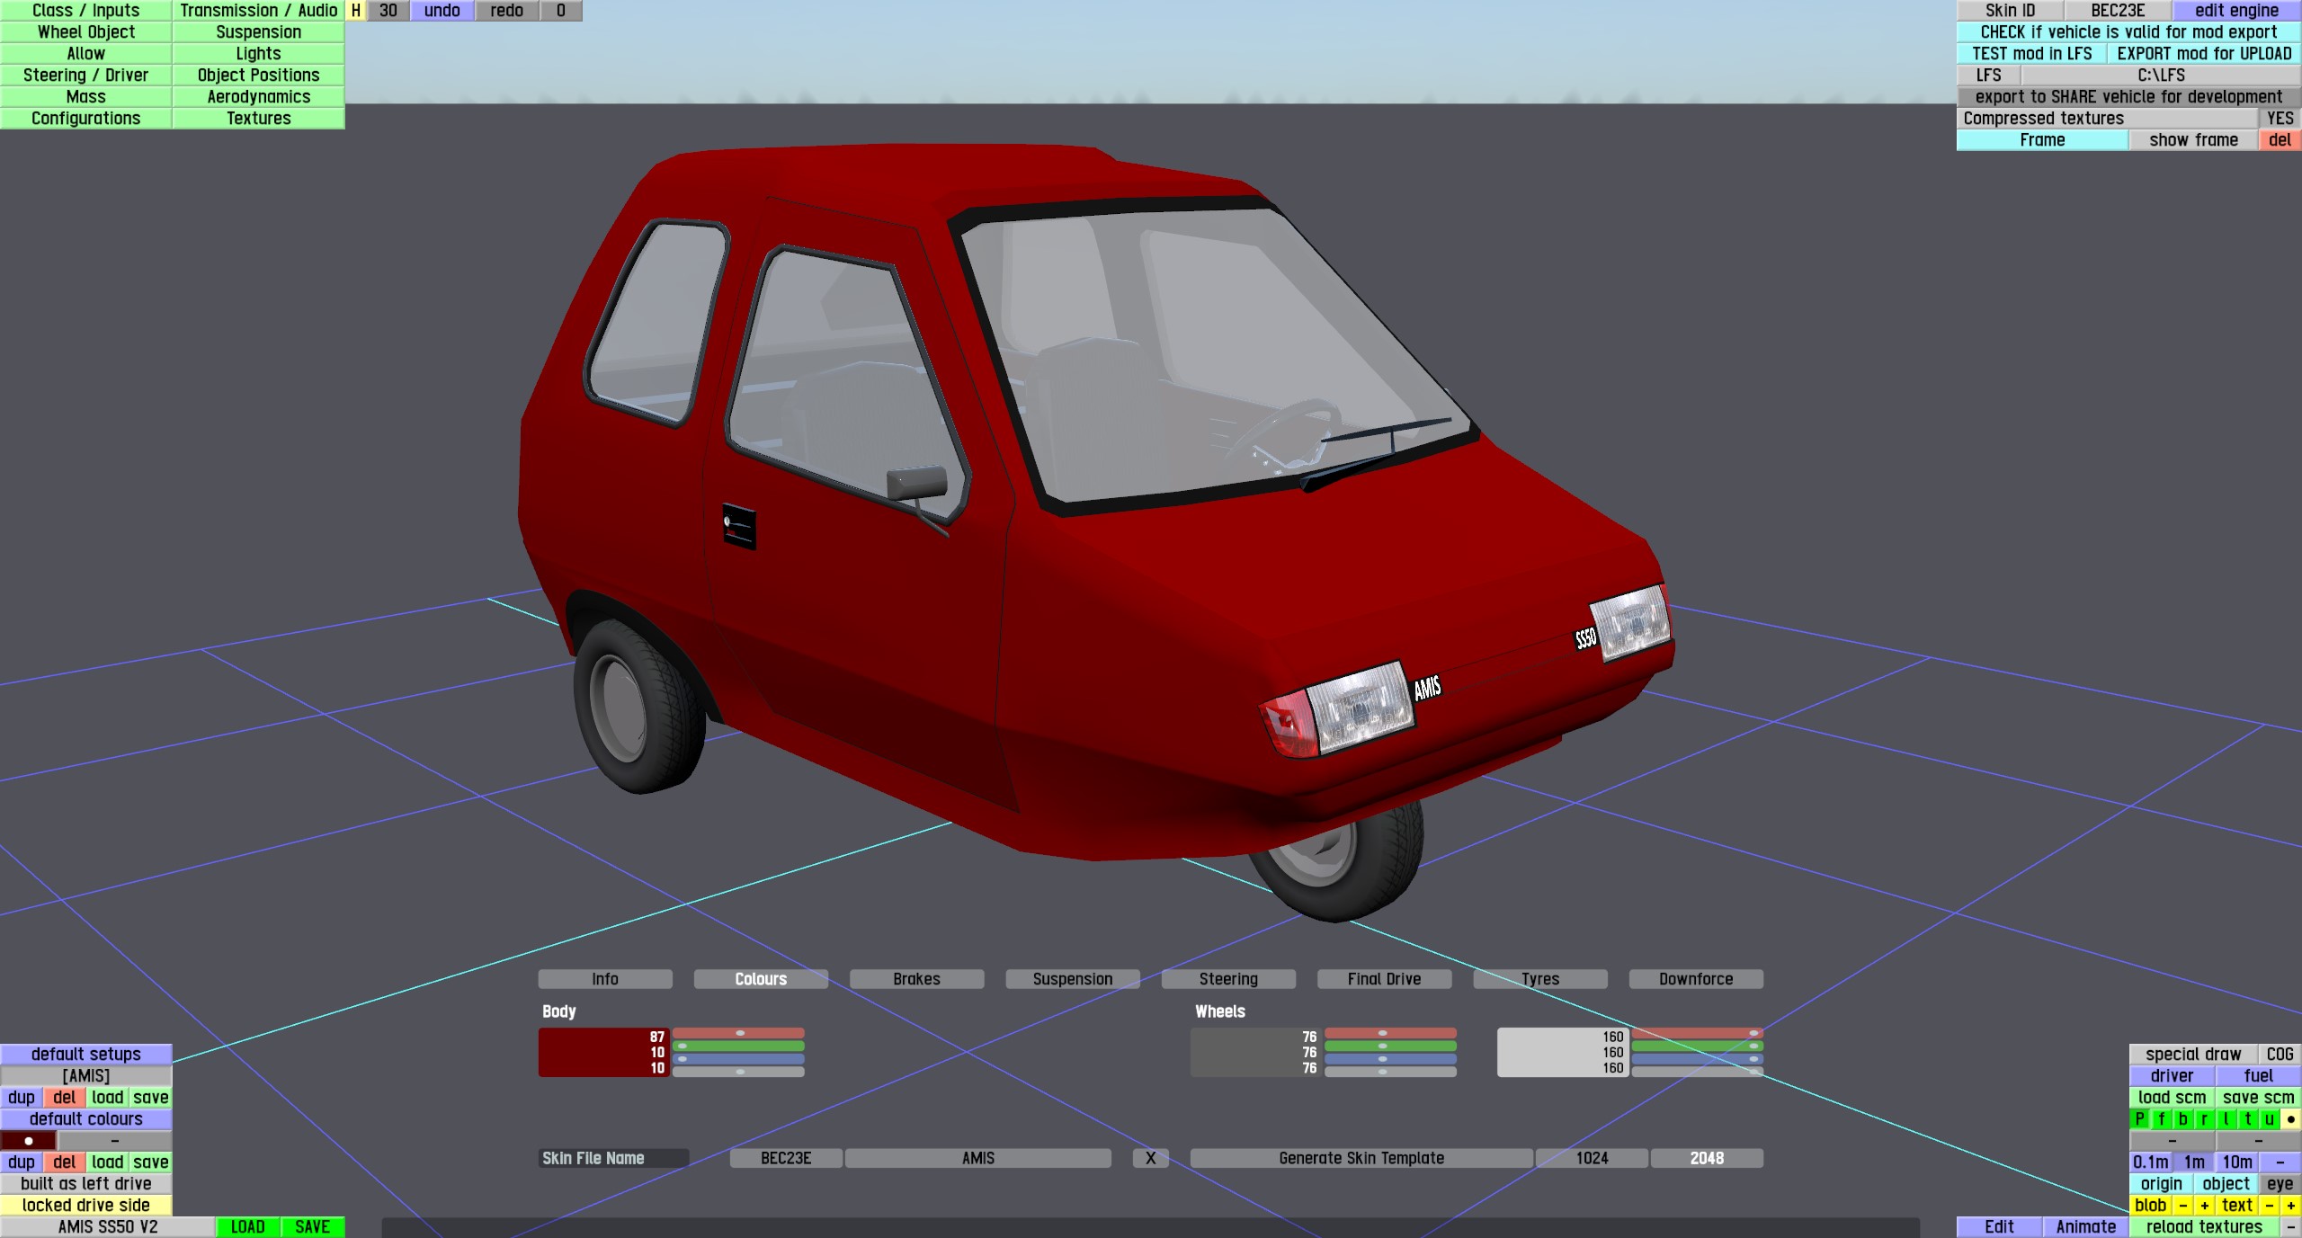Click Generate Skin Template button
This screenshot has width=2302, height=1238.
tap(1361, 1158)
